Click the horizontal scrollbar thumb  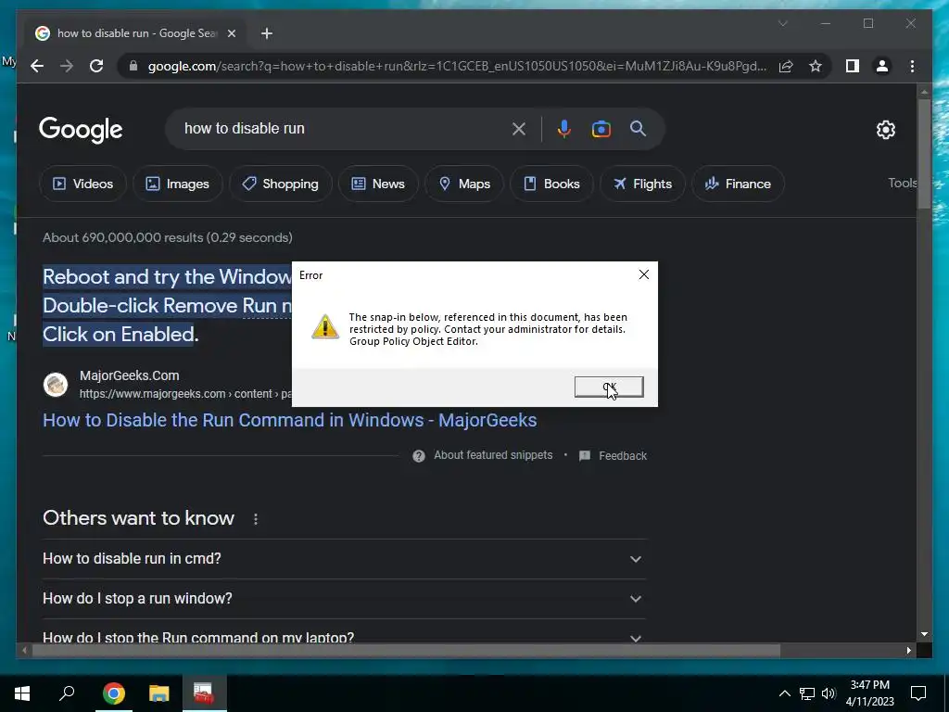(x=406, y=651)
